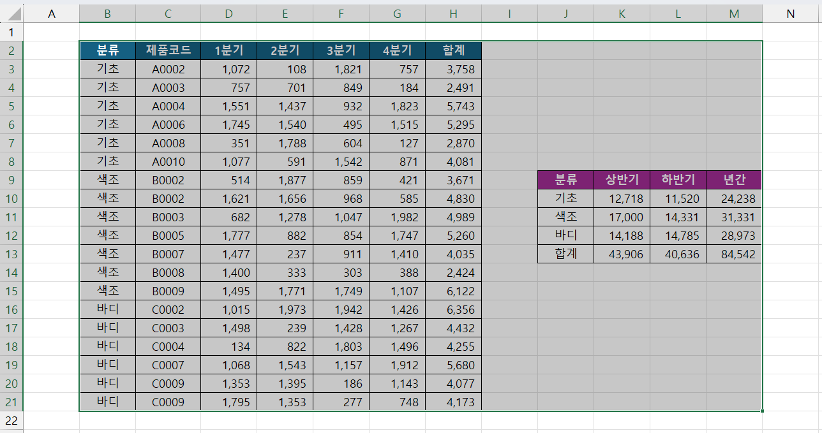The width and height of the screenshot is (822, 433).
Task: Click the 3분기 header cell
Action: pos(341,50)
